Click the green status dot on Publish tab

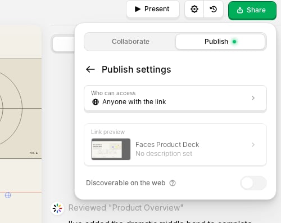pyautogui.click(x=234, y=42)
